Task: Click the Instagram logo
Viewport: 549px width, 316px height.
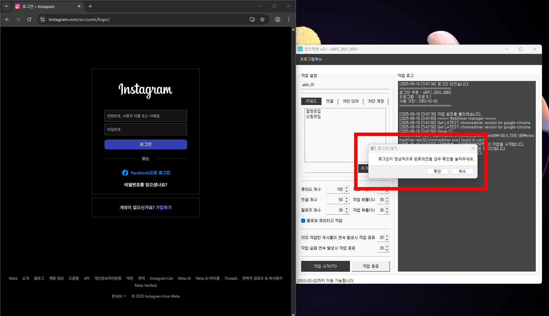Action: point(145,90)
